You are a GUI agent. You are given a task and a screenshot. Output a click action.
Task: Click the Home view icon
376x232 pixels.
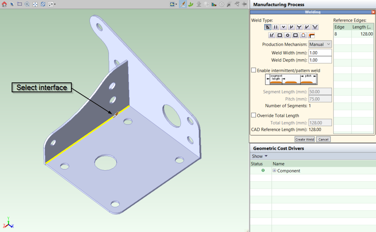tap(4, 4)
